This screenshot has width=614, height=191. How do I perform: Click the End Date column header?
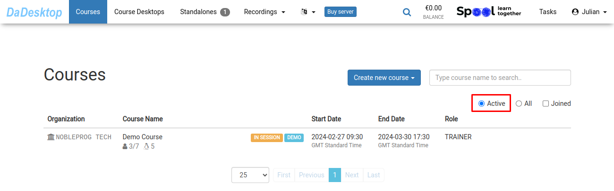click(x=392, y=119)
